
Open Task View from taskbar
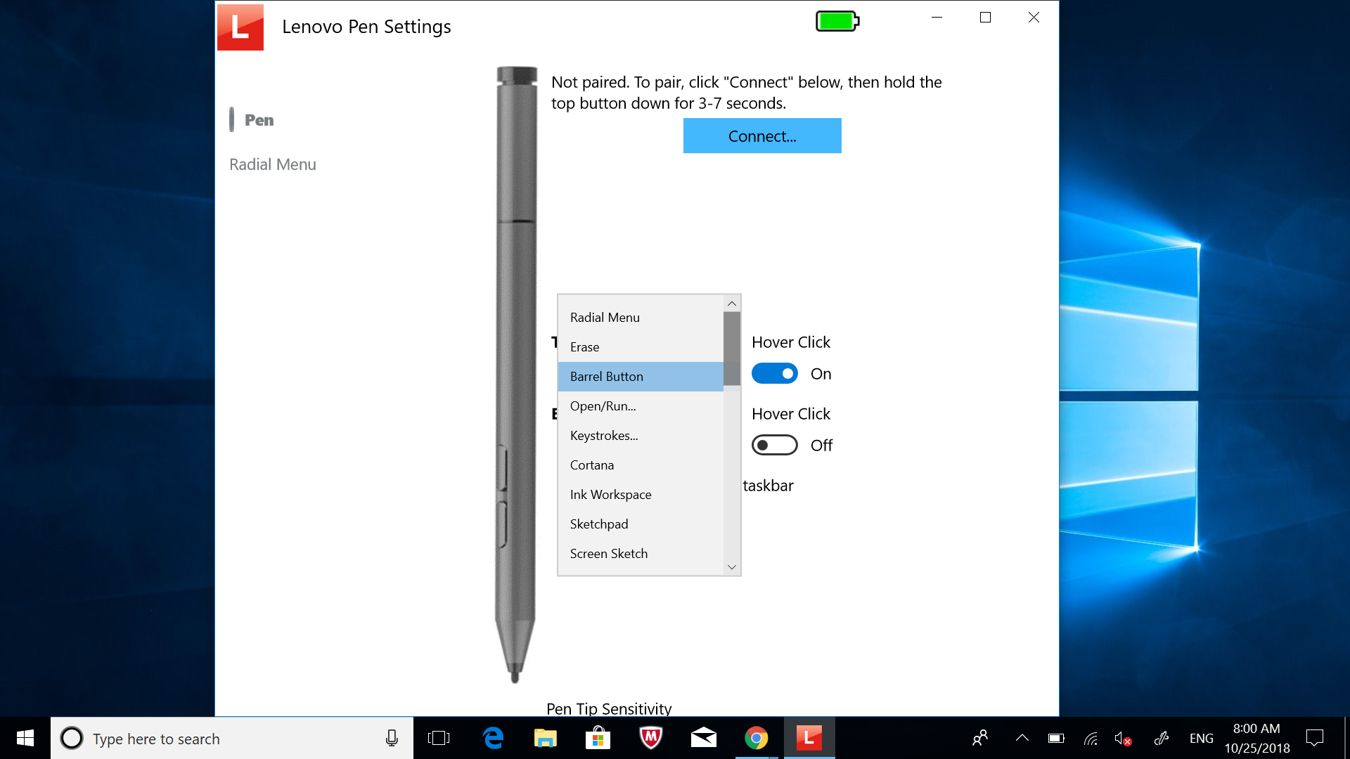[438, 738]
